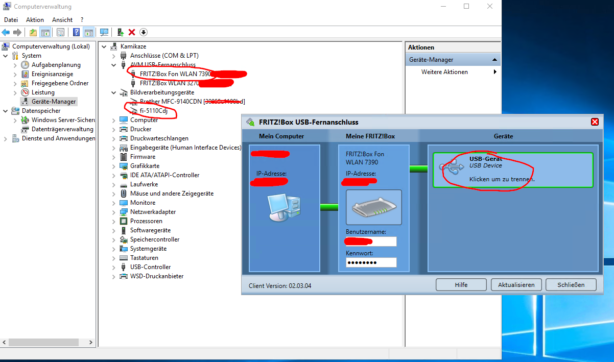Select FRITZ!Box WLAN 3270 device
614x362 pixels.
point(171,83)
